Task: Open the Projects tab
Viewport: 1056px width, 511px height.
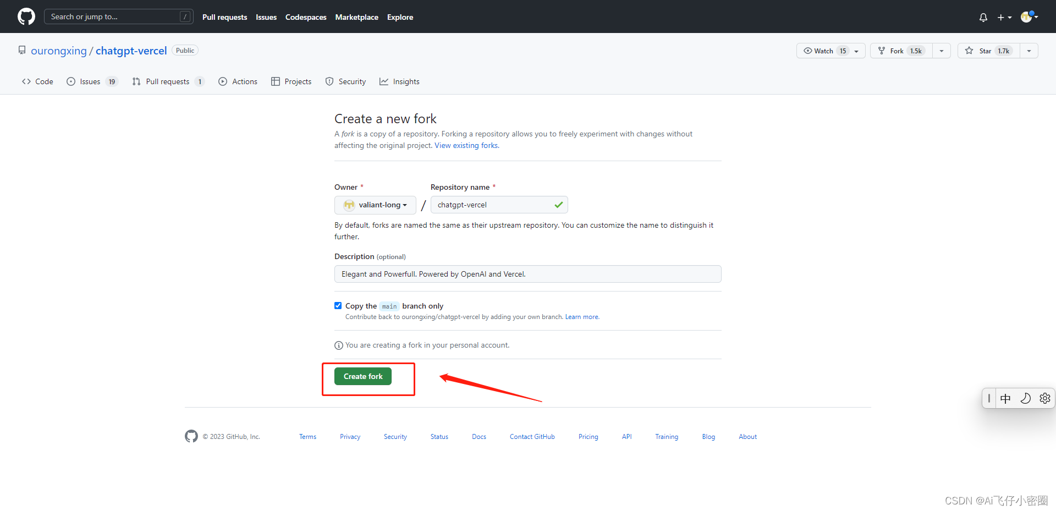Action: pos(291,81)
